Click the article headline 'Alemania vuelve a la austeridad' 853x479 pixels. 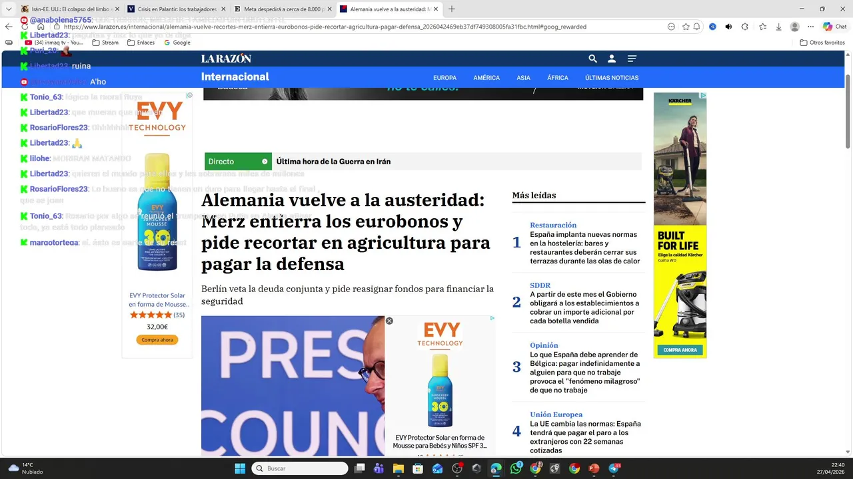click(347, 232)
